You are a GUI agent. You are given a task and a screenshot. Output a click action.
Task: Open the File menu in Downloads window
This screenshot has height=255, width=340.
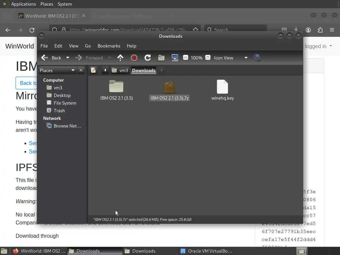pos(44,46)
